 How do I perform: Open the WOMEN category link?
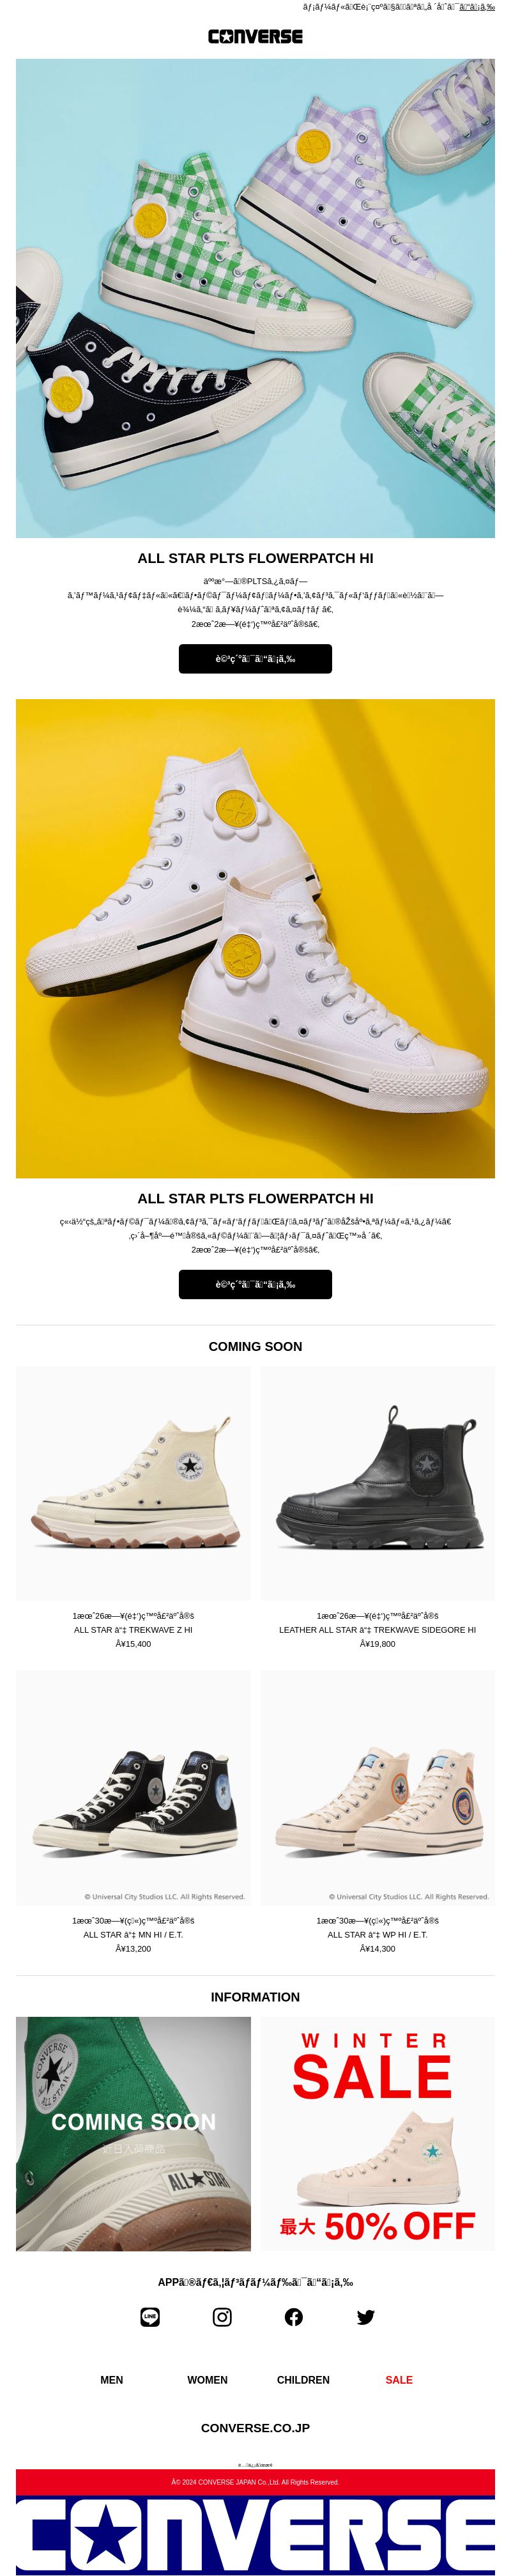pyautogui.click(x=207, y=2380)
